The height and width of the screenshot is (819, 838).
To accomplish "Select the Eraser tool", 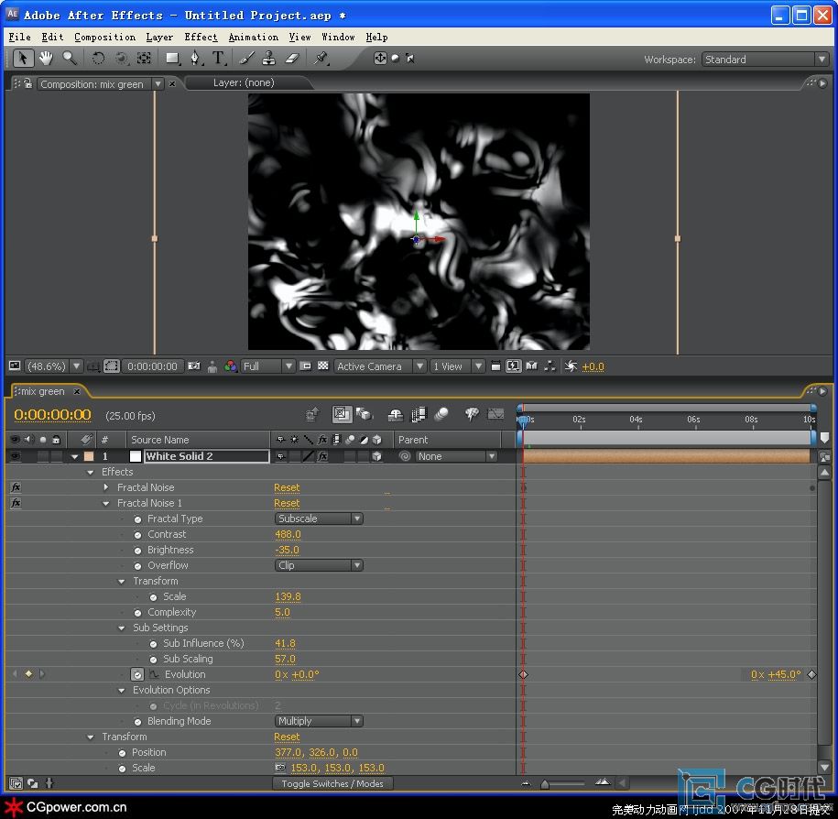I will pyautogui.click(x=292, y=59).
